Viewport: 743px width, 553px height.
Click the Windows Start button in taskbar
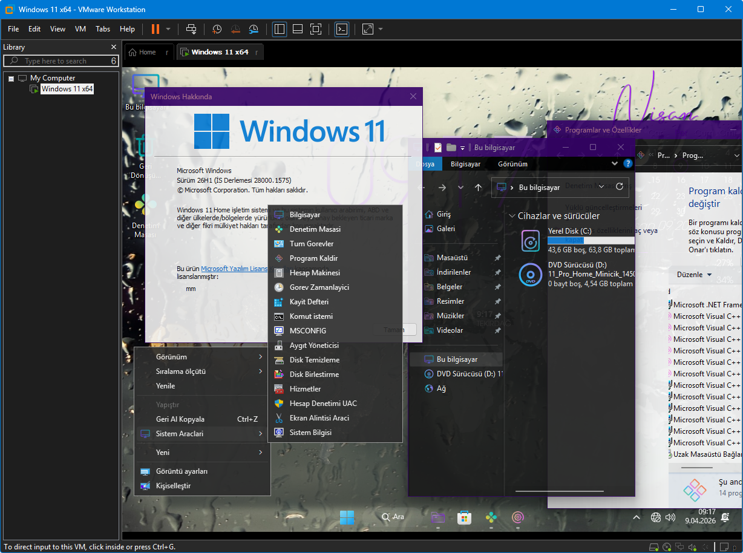click(347, 517)
